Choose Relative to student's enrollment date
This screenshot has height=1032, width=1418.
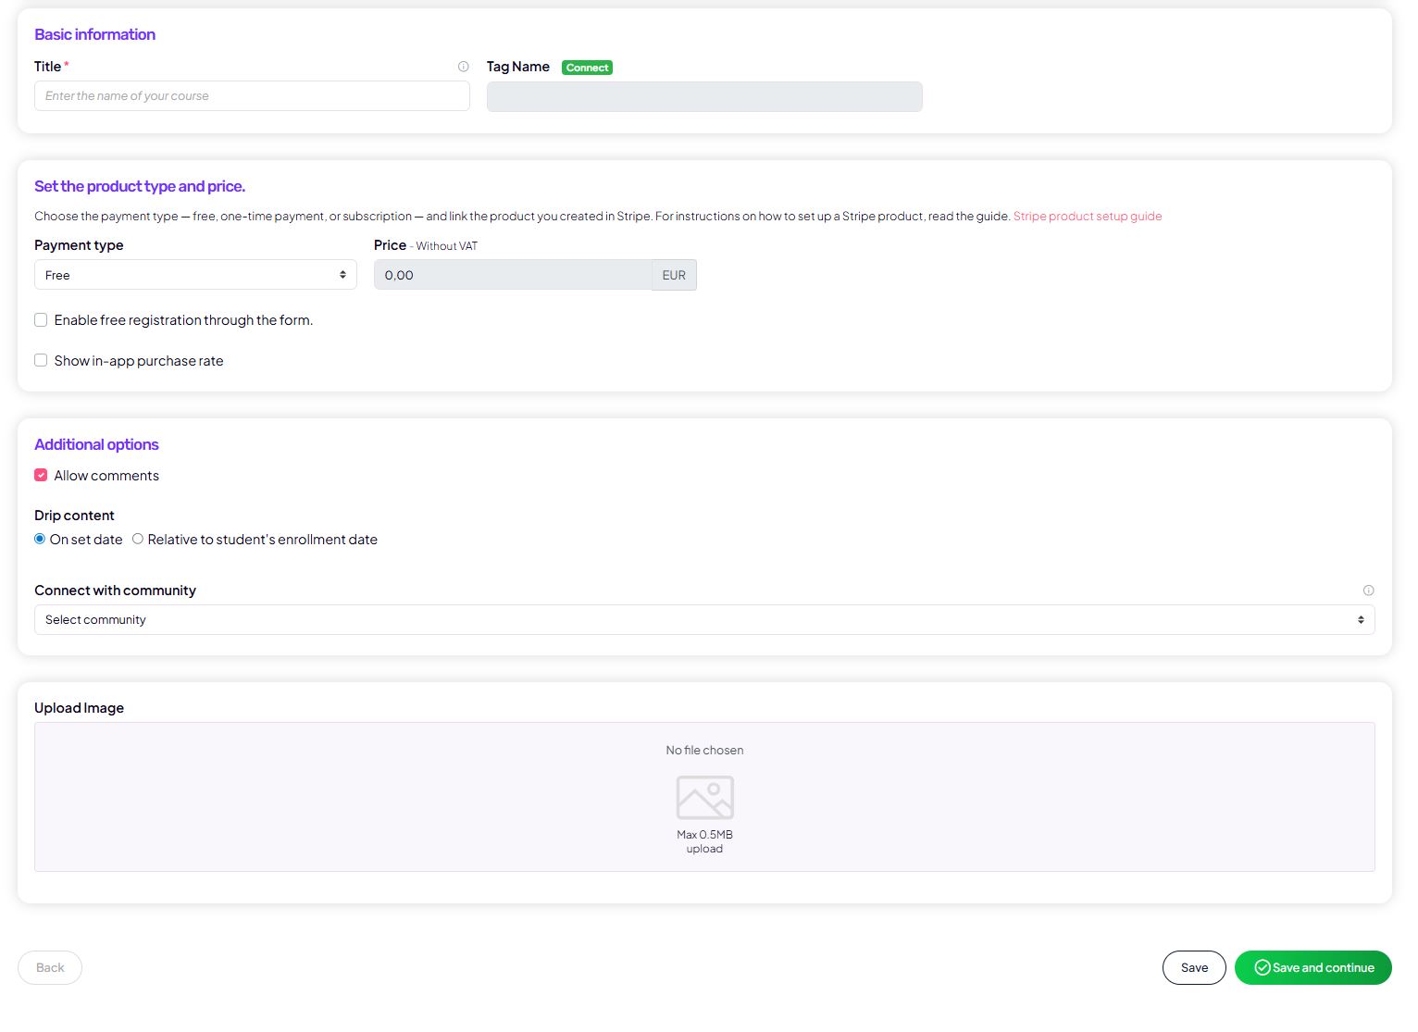point(138,540)
